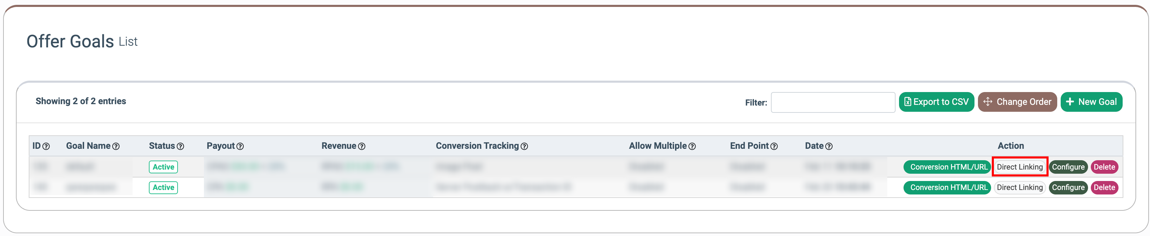Image resolution: width=1150 pixels, height=236 pixels.
Task: Click the Change Order button
Action: pyautogui.click(x=1017, y=102)
